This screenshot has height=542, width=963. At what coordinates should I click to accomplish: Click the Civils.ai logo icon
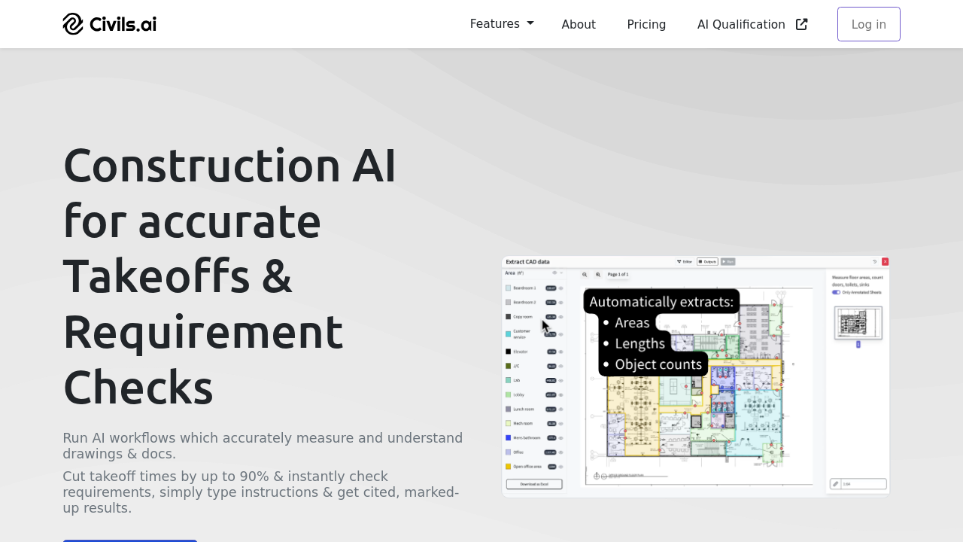(x=73, y=23)
